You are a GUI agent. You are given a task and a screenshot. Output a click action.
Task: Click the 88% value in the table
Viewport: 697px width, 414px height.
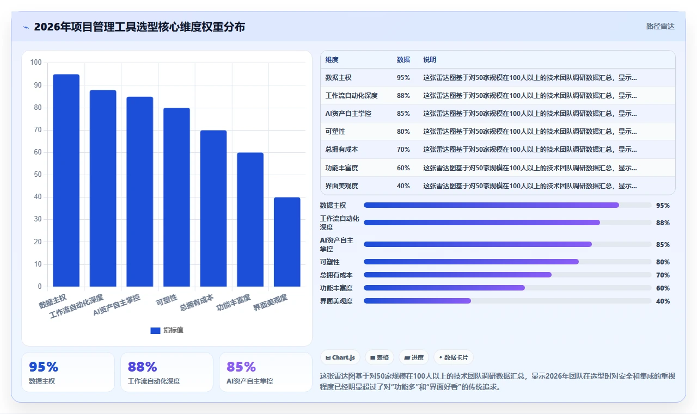[x=403, y=96]
